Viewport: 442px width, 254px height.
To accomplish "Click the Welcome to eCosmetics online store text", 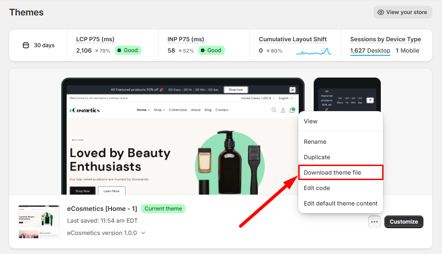I will 99,98.
